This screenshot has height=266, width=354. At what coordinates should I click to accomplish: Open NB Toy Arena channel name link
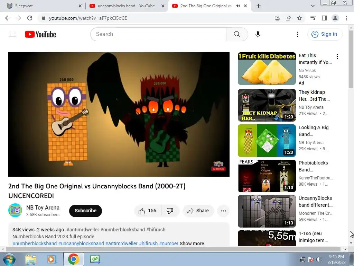click(43, 208)
